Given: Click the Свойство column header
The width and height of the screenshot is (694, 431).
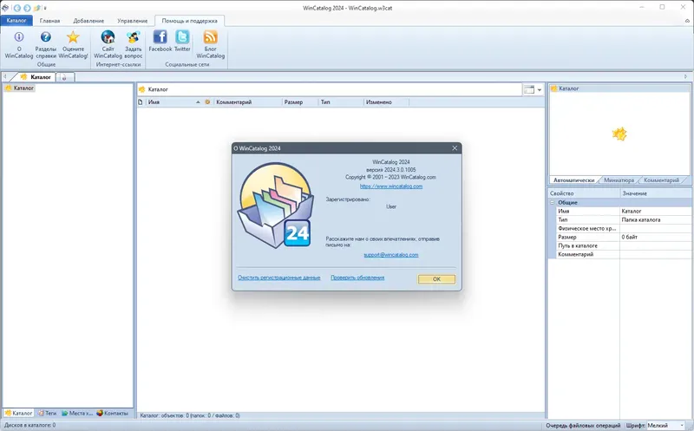Looking at the screenshot, I should pyautogui.click(x=584, y=193).
